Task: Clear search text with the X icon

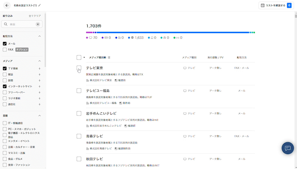Action: [38, 24]
